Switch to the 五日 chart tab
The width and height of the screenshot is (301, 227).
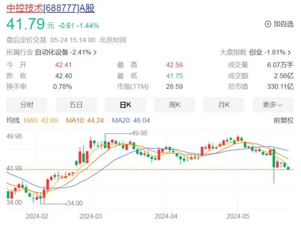(76, 105)
